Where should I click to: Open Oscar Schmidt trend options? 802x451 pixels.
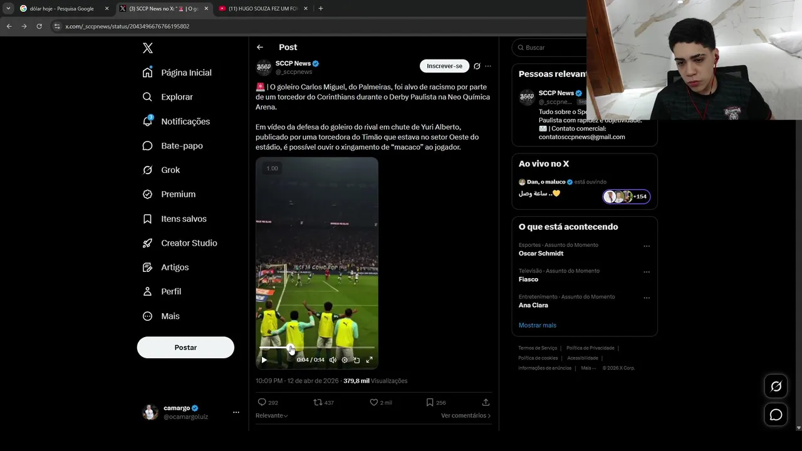647,247
